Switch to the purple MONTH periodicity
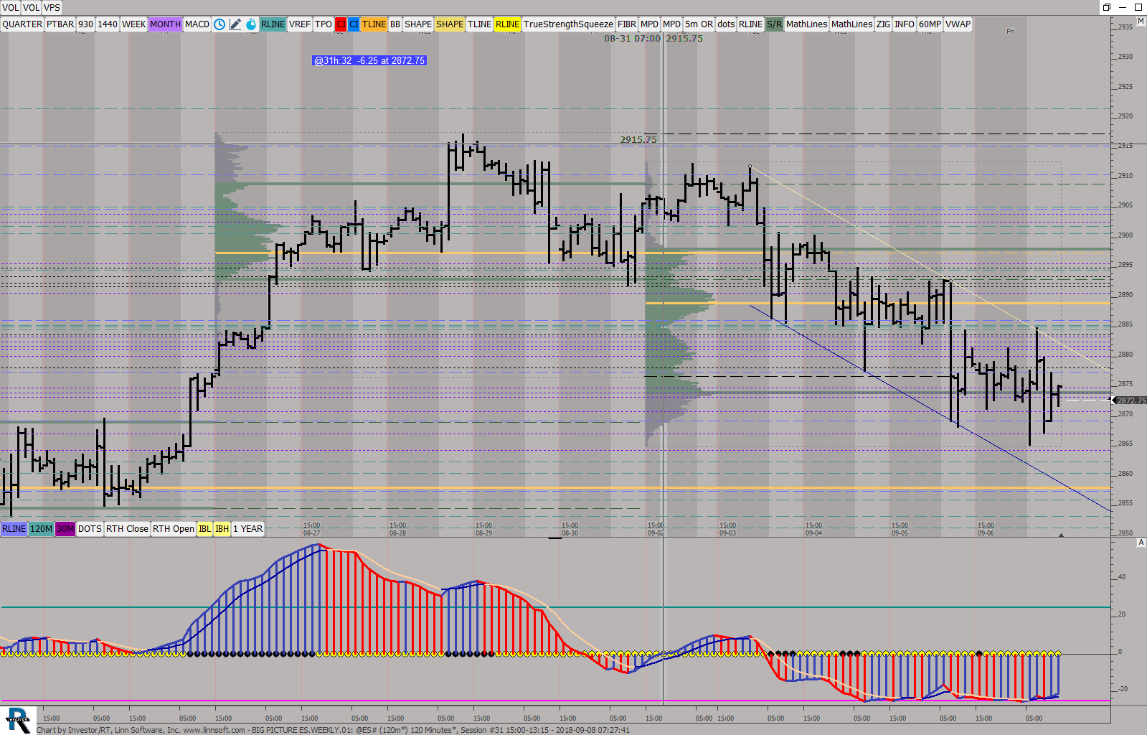The height and width of the screenshot is (735, 1147). click(165, 24)
